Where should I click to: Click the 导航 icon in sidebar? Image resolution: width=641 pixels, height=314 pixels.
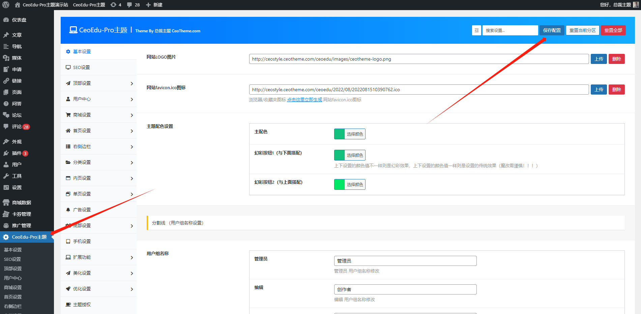6,46
